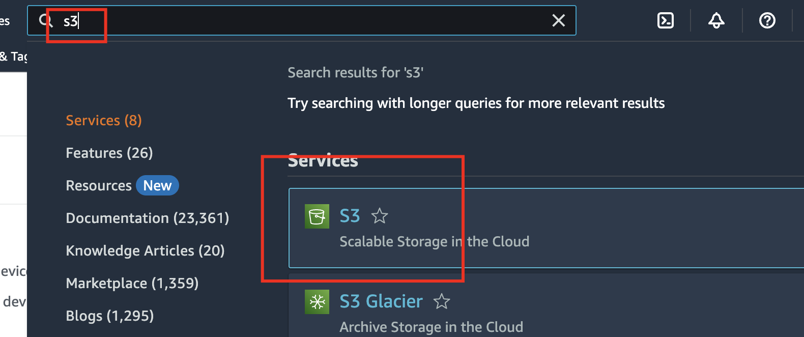804x337 pixels.
Task: Clear the search field with X
Action: (x=559, y=20)
